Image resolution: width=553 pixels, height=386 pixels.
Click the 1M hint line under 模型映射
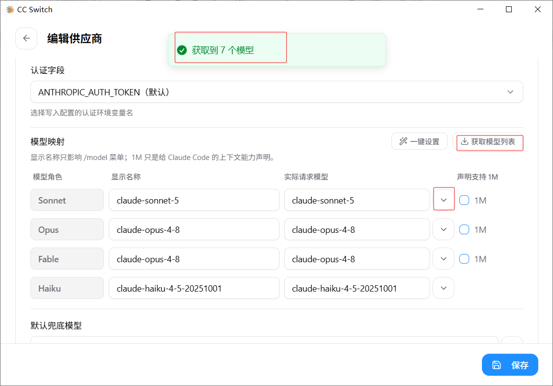[152, 157]
